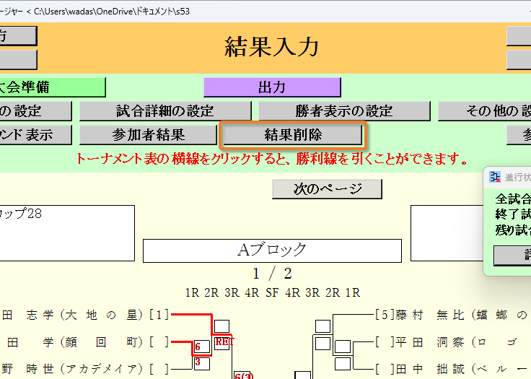531x379 pixels.
Task: Click the 結果入力 heading
Action: pos(271,47)
